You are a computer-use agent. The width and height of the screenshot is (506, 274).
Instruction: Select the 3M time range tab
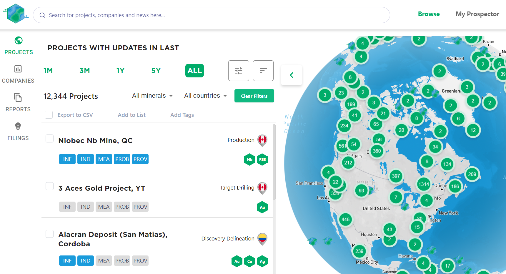pos(85,71)
